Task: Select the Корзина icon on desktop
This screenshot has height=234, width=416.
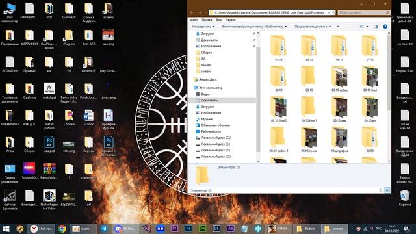Action: 405,198
